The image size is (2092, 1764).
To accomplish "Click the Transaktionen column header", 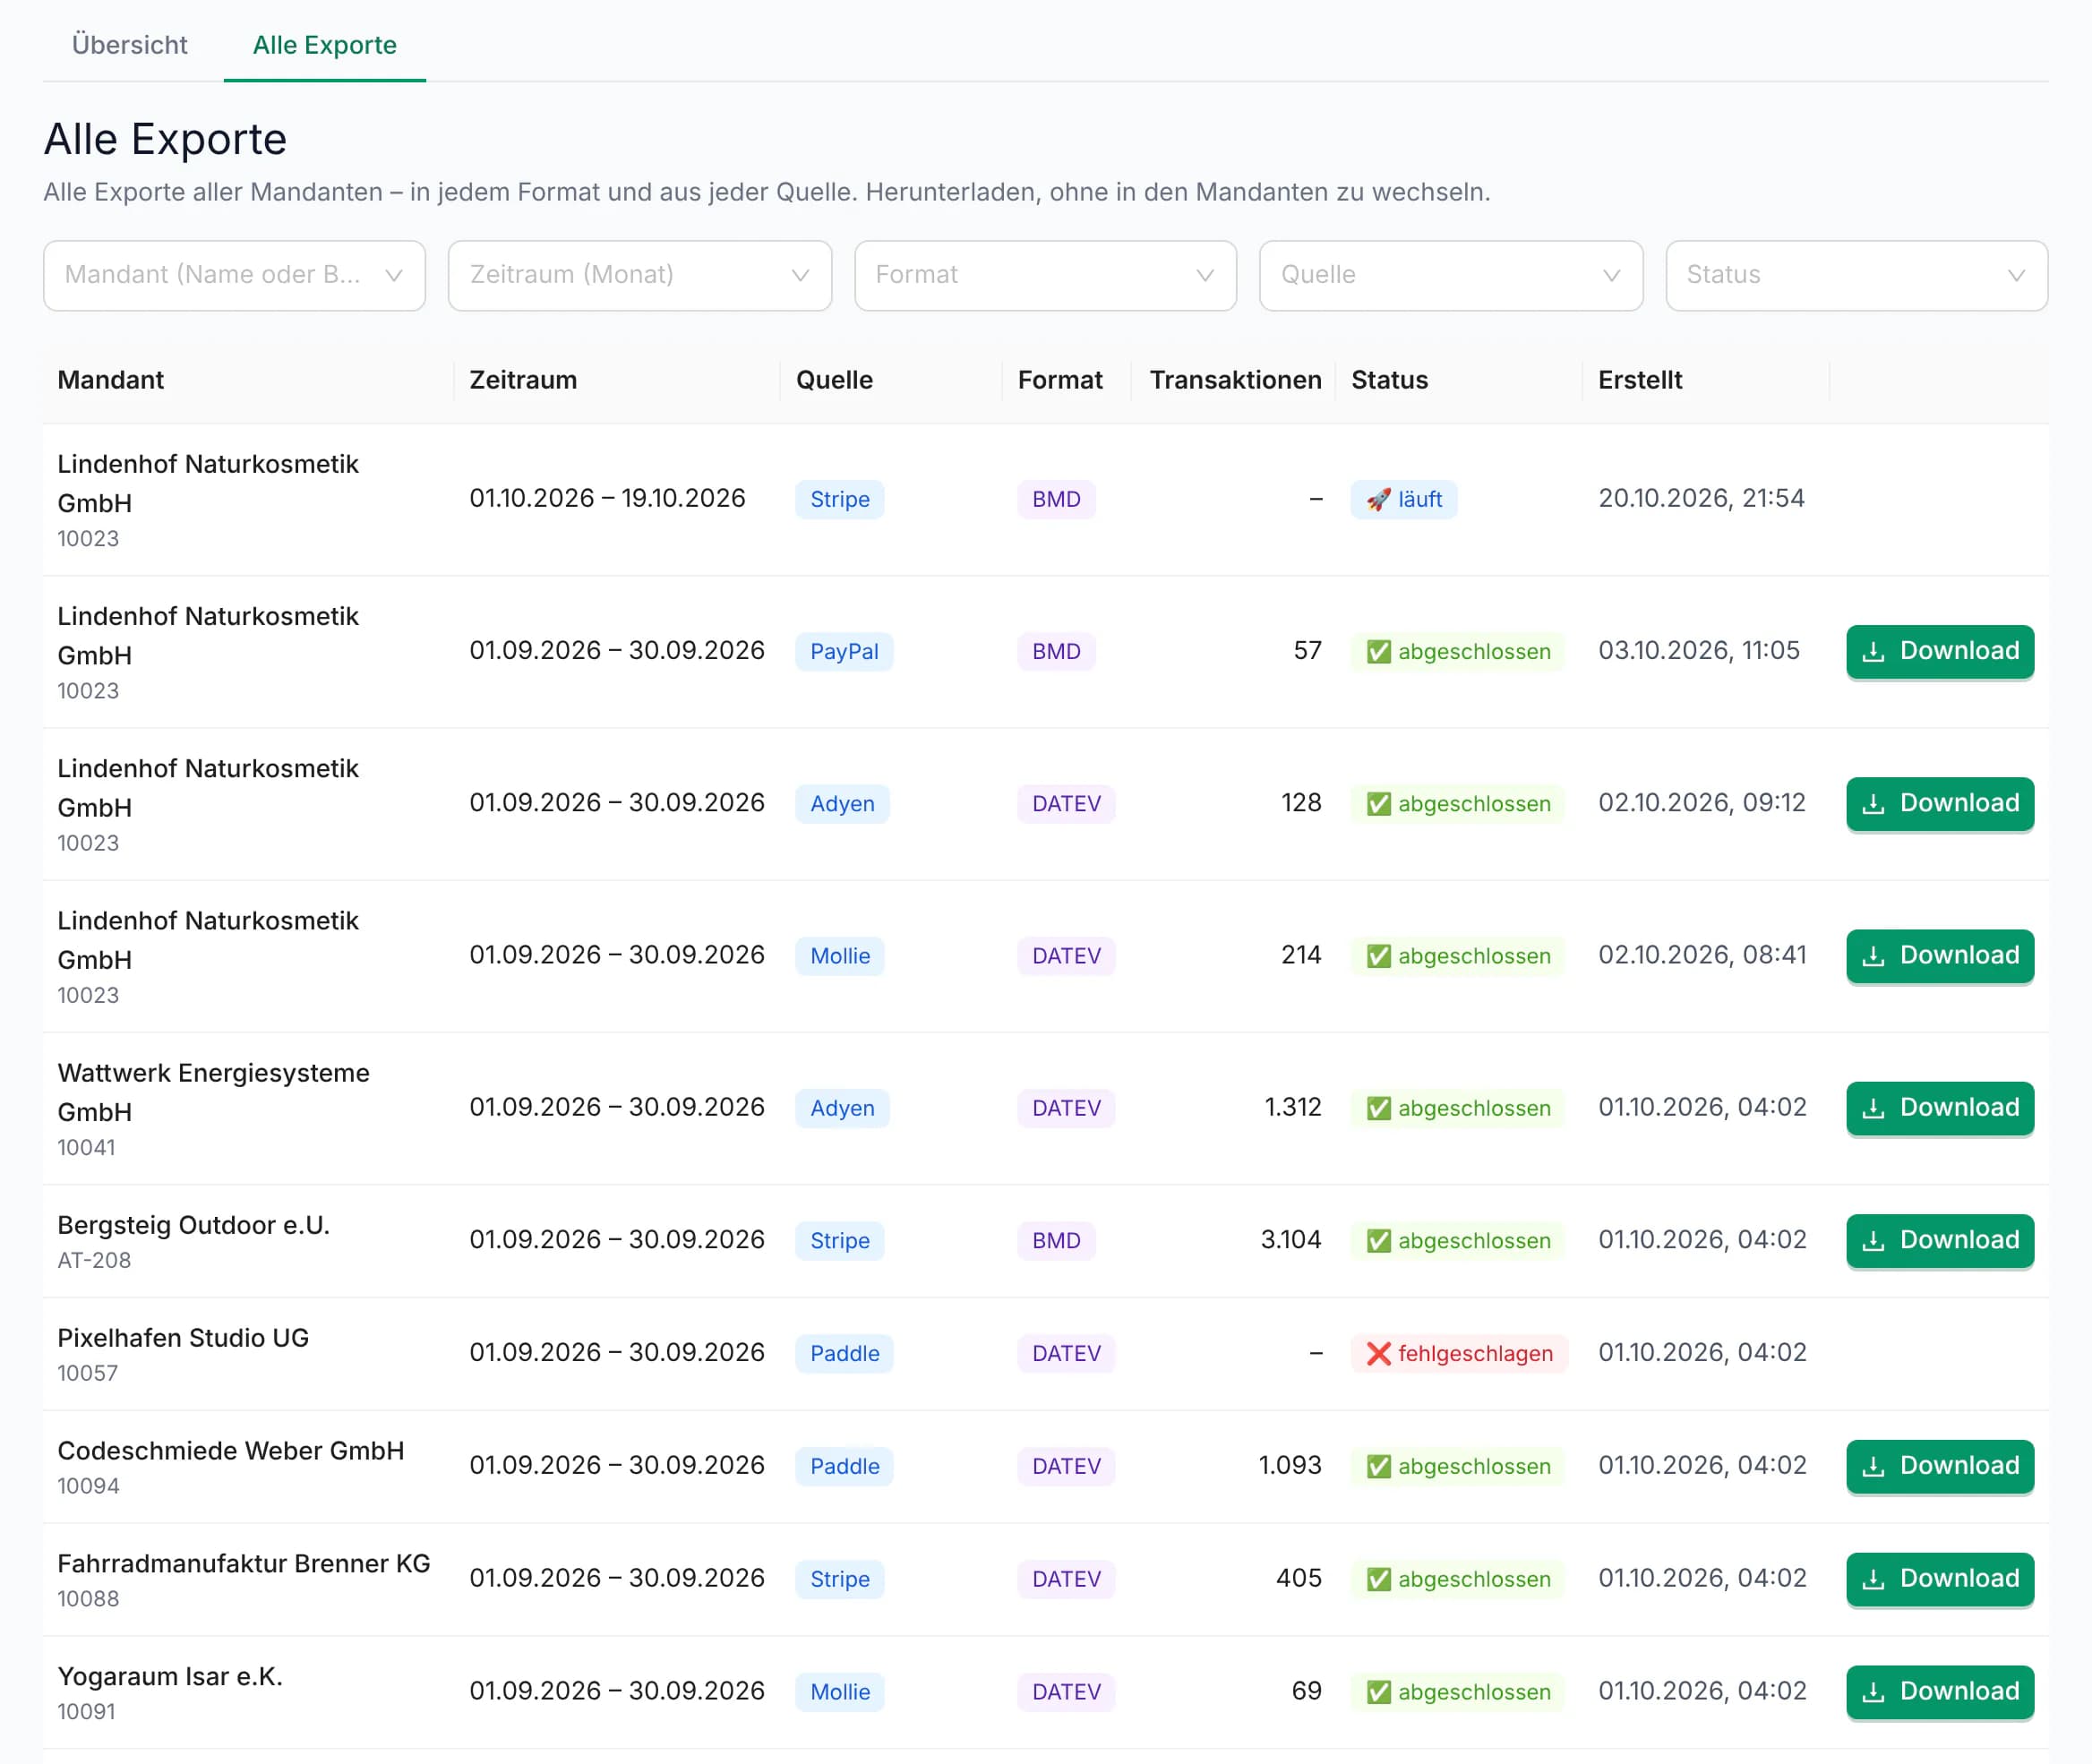I will tap(1235, 380).
